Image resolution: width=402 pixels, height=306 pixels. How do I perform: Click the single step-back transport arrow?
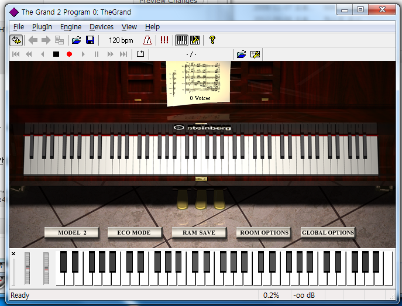coord(43,54)
